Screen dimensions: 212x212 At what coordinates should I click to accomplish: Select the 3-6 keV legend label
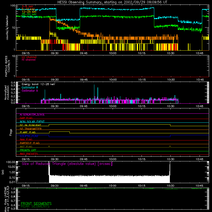[x=28, y=6]
